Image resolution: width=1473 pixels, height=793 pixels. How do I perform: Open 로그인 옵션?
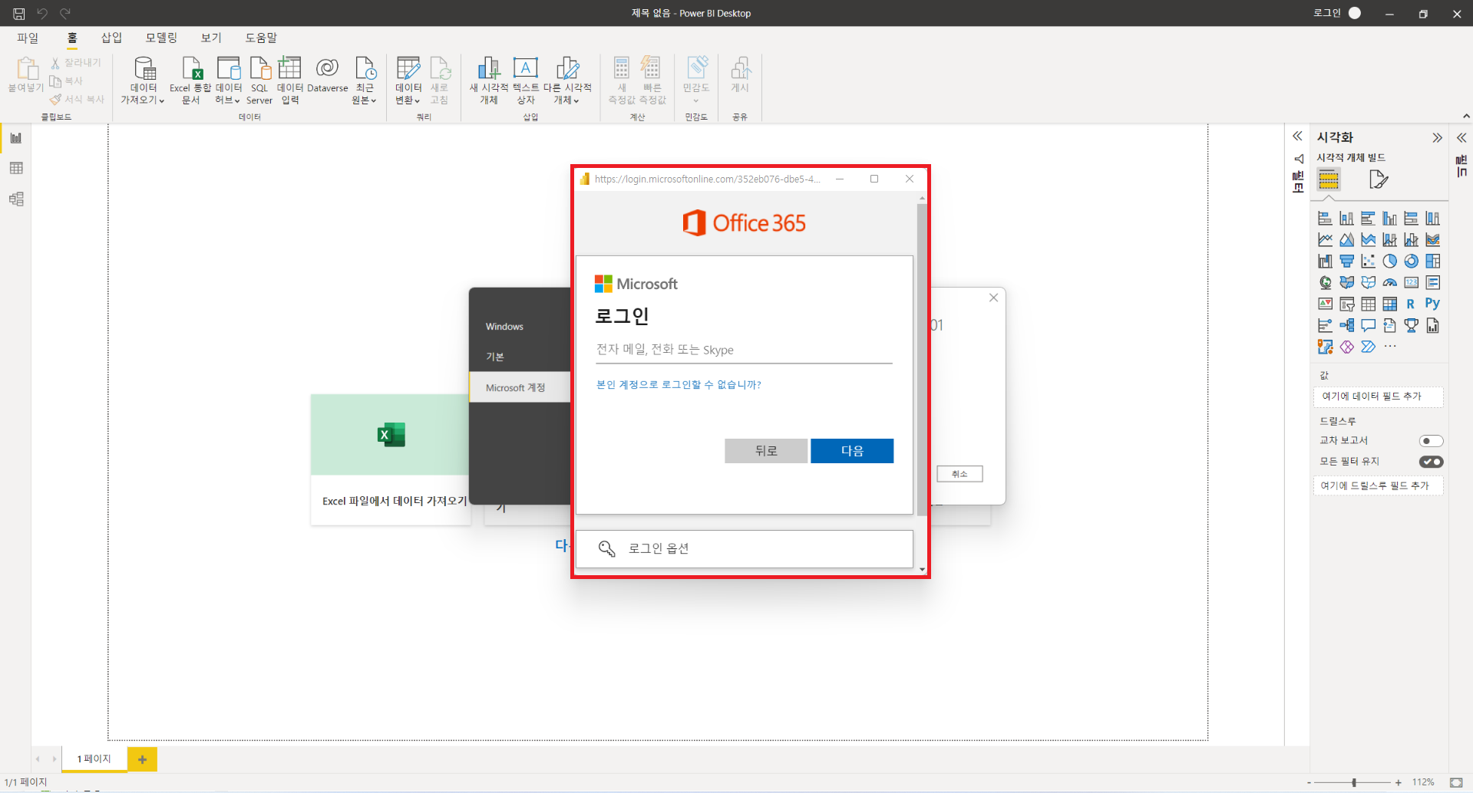pos(744,548)
